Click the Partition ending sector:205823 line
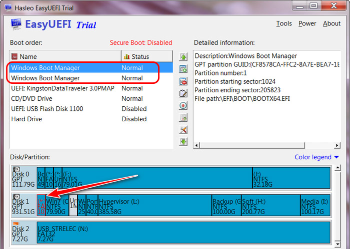The image size is (350, 249). 237,90
